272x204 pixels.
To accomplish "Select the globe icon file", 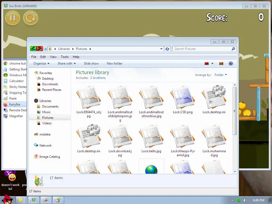I will pyautogui.click(x=151, y=167).
